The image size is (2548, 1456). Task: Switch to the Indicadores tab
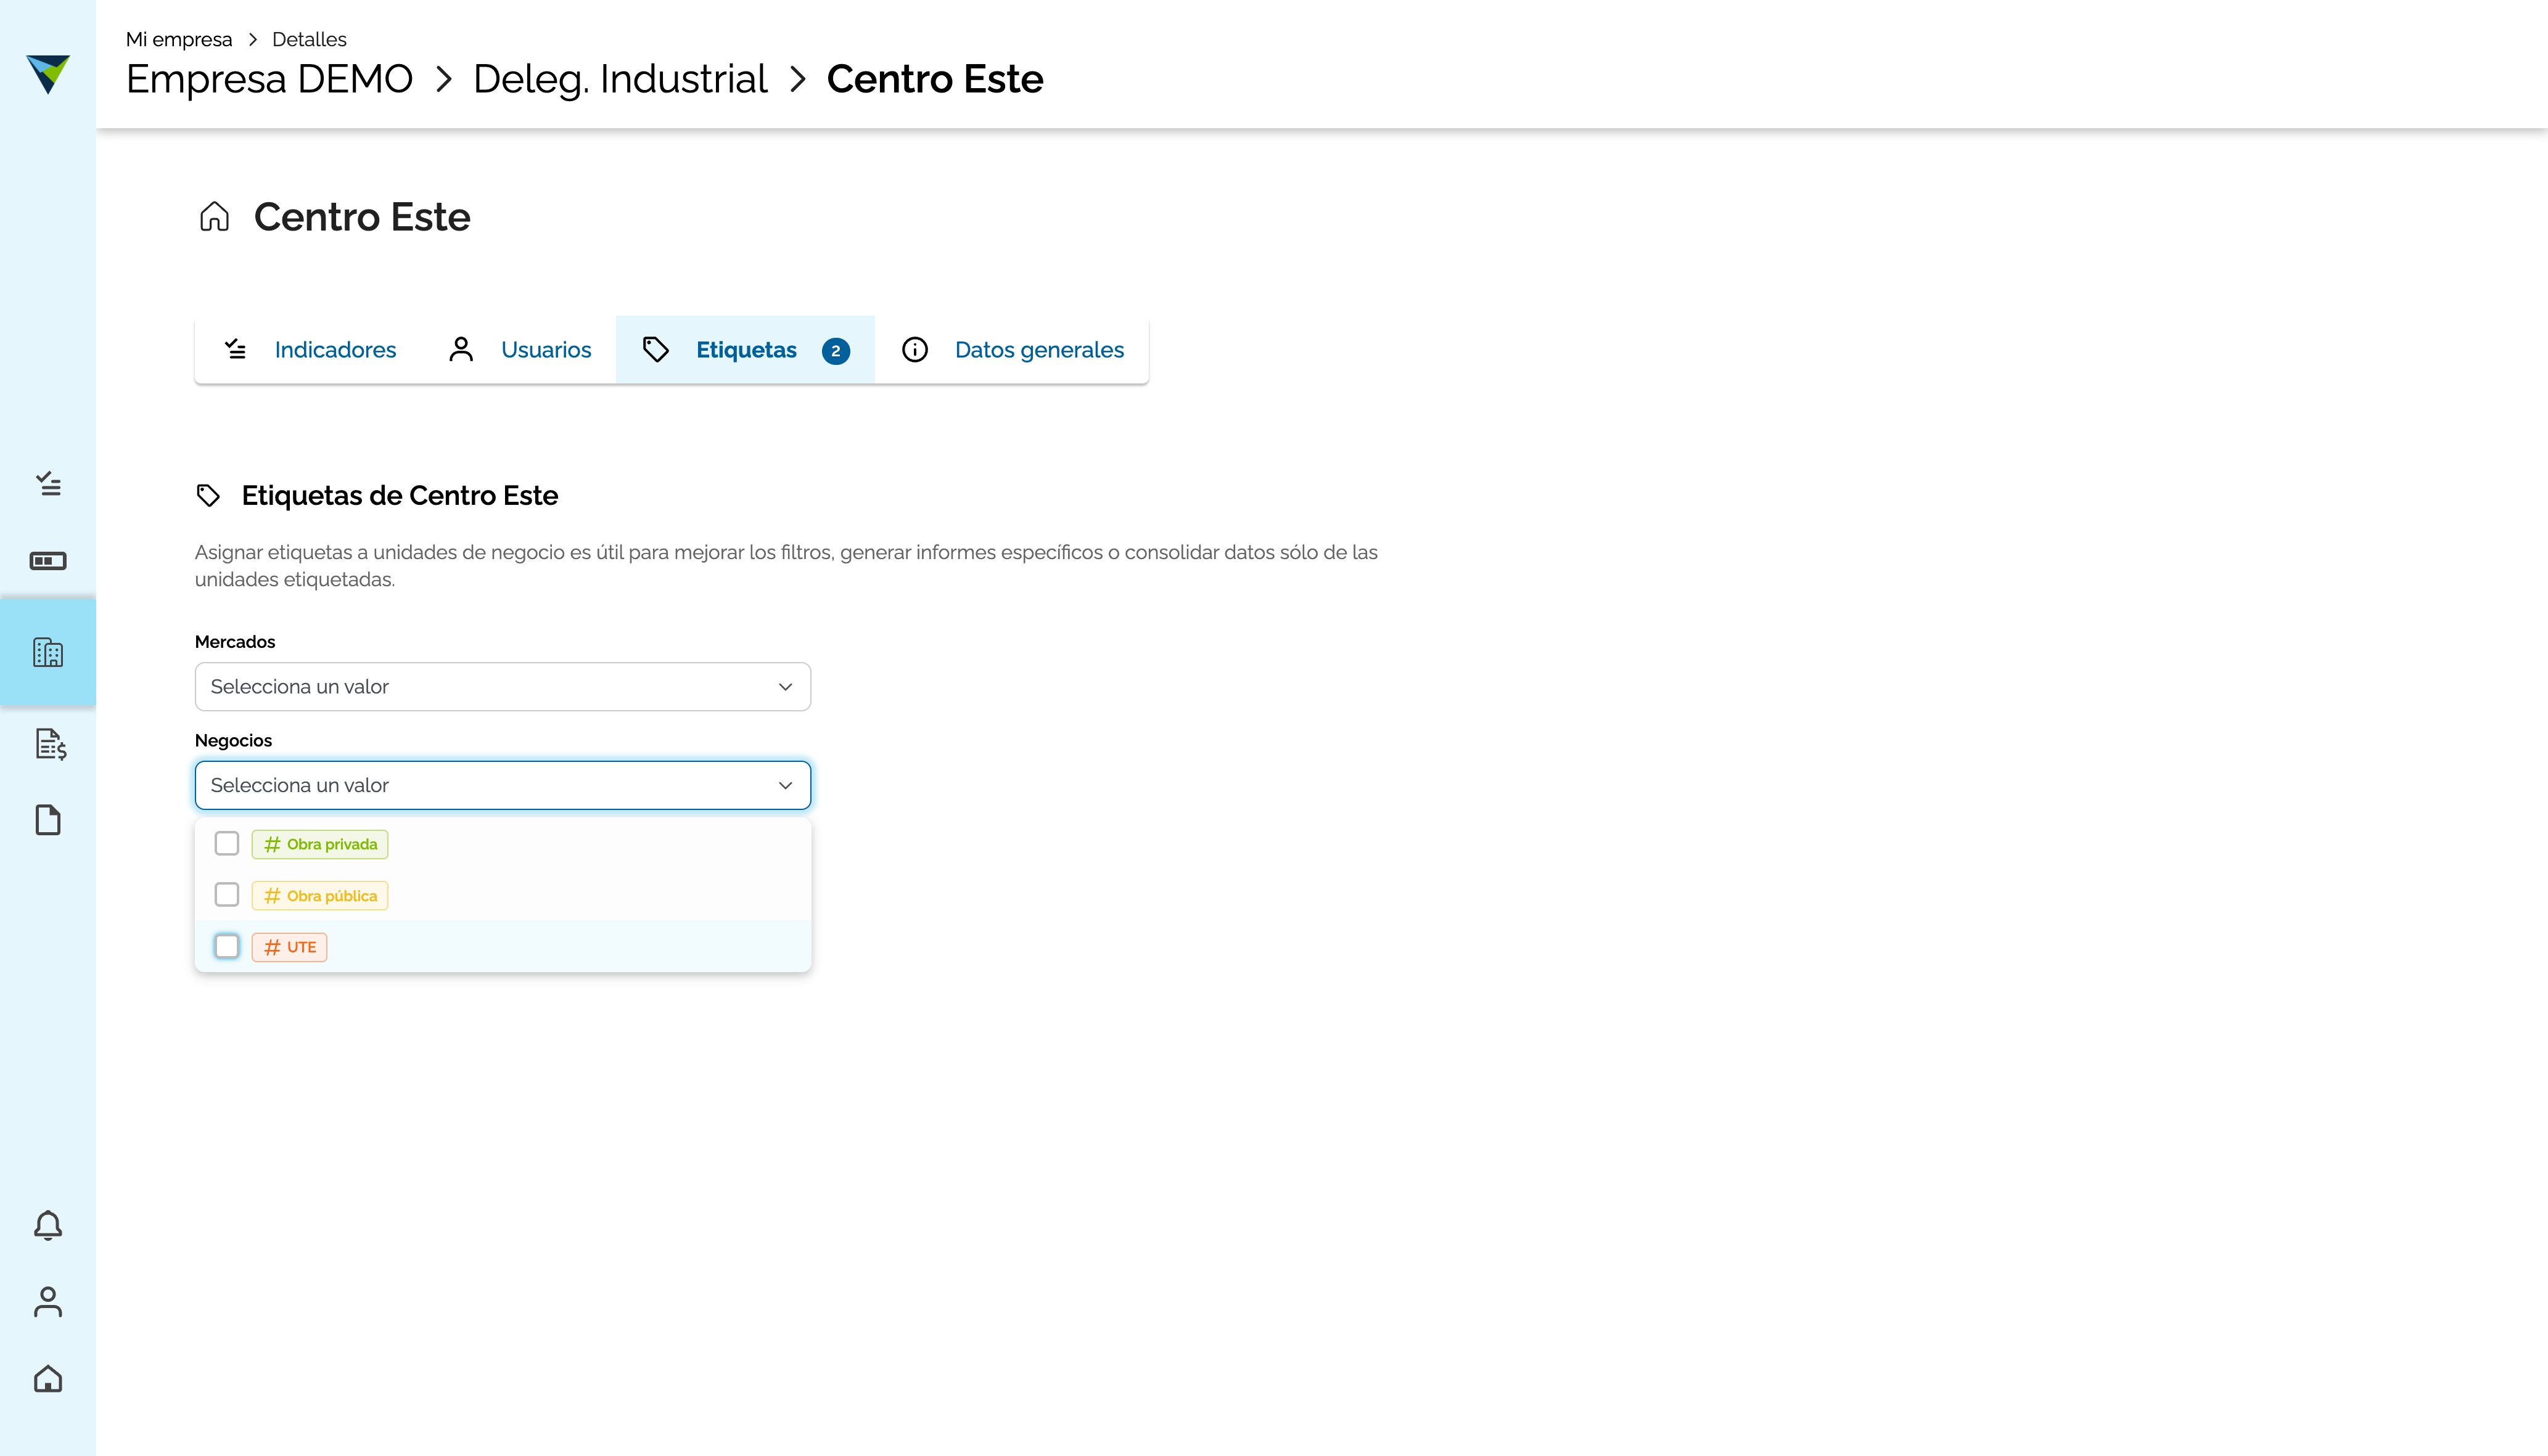point(335,350)
